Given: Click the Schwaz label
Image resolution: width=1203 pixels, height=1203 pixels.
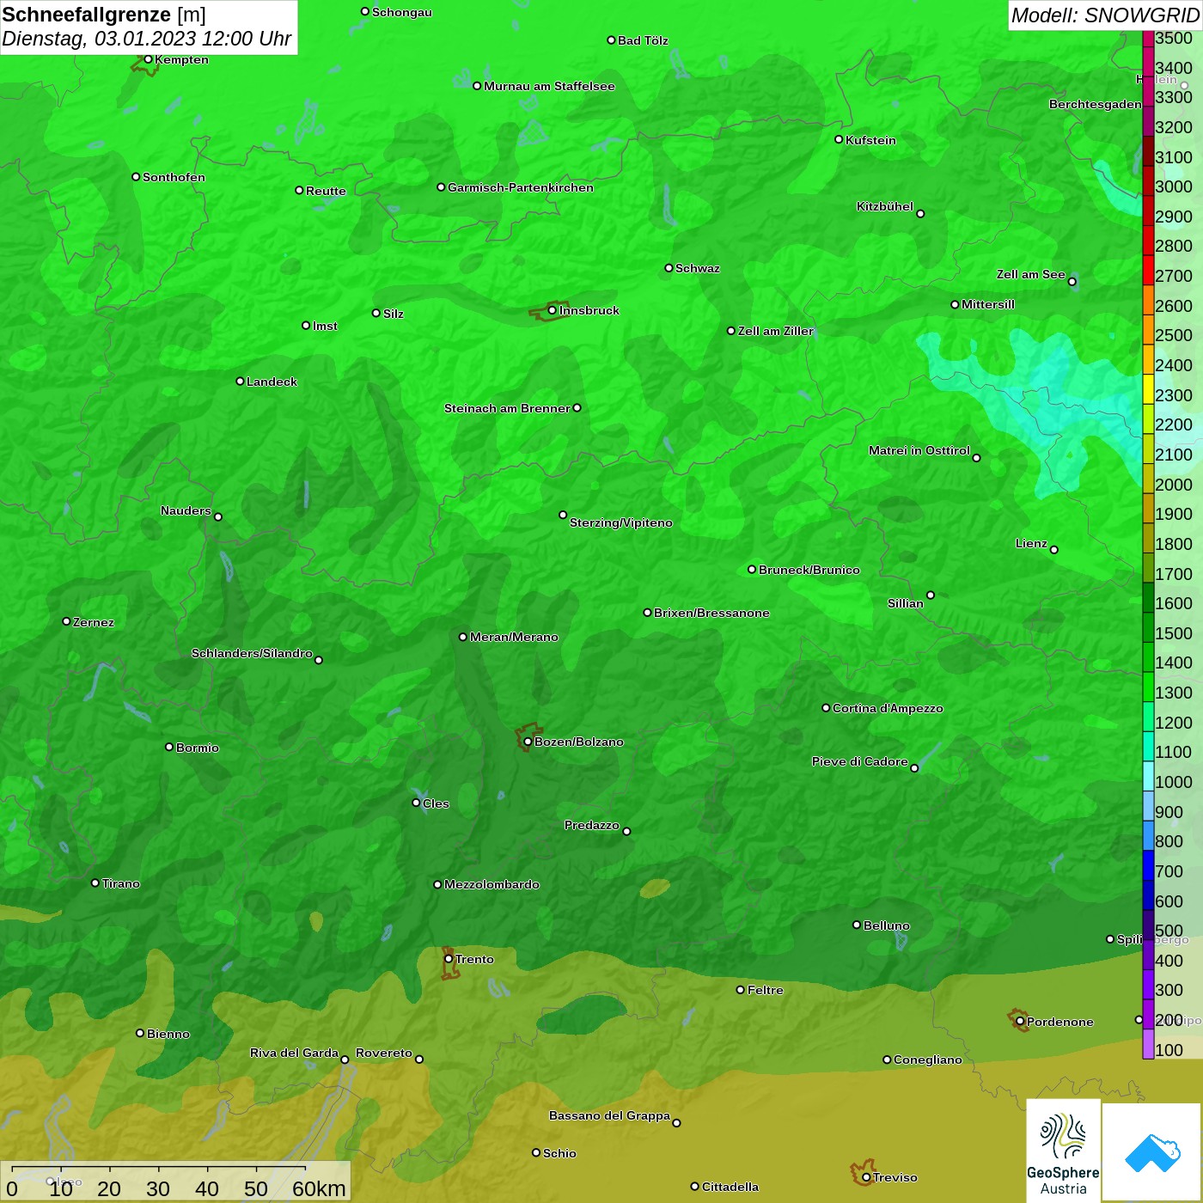Looking at the screenshot, I should [698, 268].
